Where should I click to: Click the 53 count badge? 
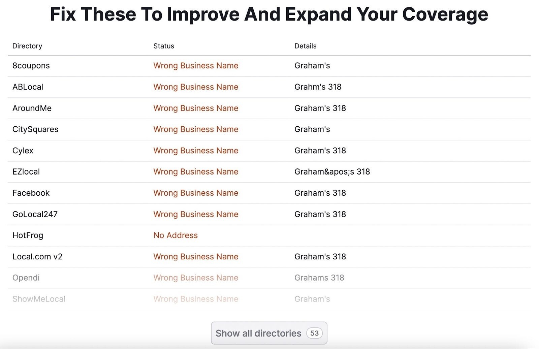coord(314,333)
